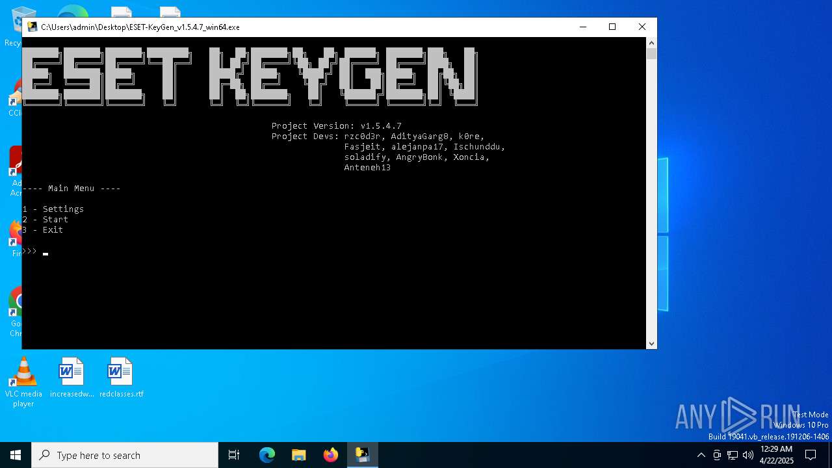Open the volume control tray icon

pos(748,455)
